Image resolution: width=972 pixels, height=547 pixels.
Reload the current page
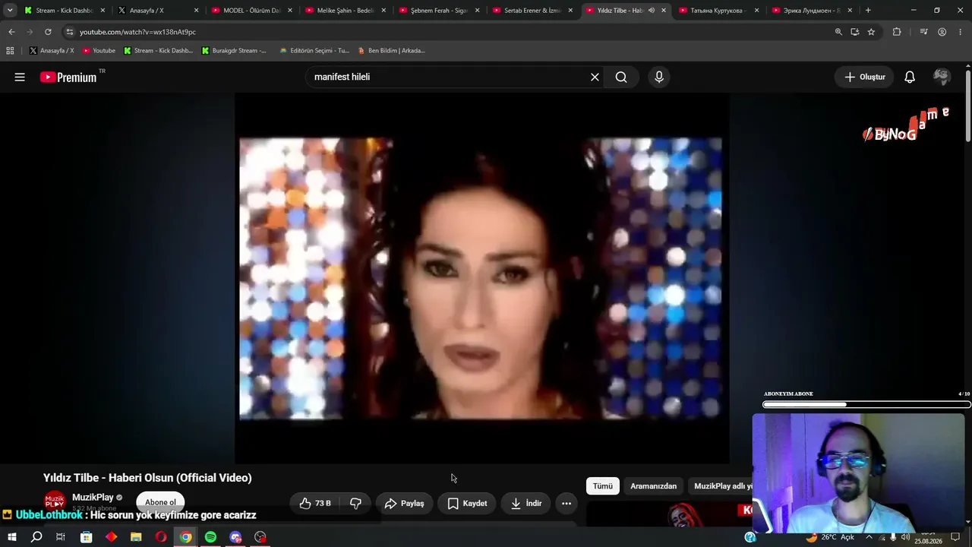48,32
